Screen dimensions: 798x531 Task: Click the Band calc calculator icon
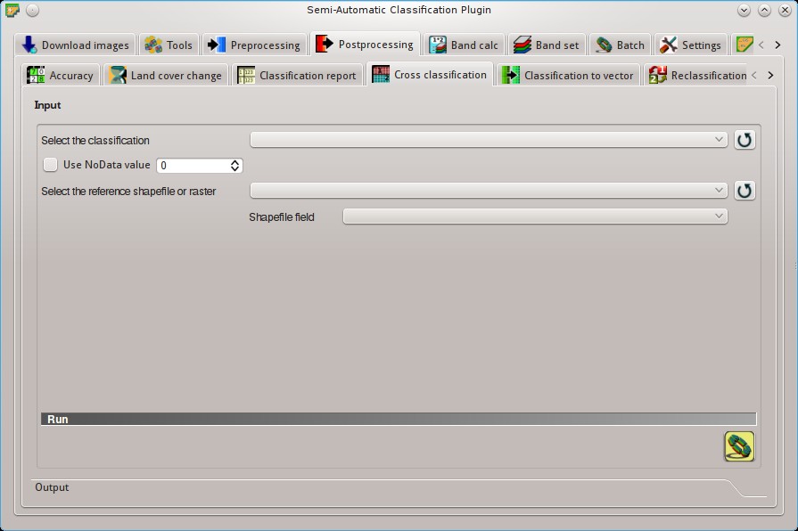(437, 45)
